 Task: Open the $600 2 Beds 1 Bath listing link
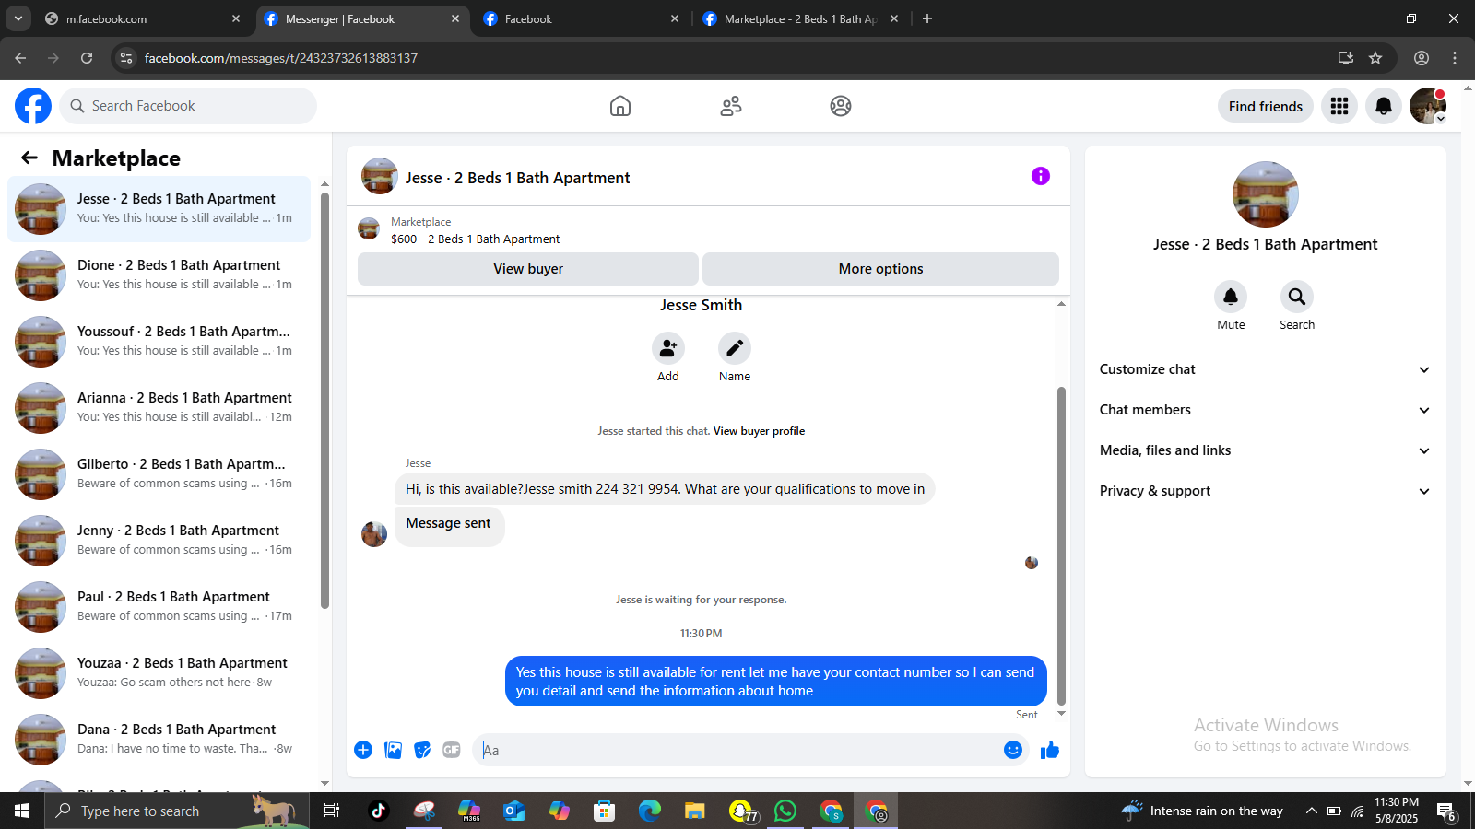coord(475,239)
